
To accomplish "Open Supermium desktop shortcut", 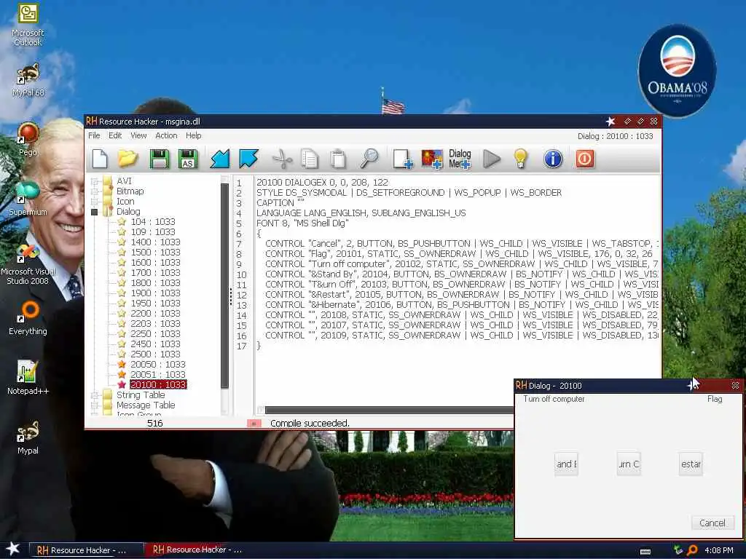I will pyautogui.click(x=28, y=199).
